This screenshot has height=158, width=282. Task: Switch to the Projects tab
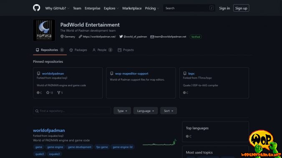pos(126,50)
